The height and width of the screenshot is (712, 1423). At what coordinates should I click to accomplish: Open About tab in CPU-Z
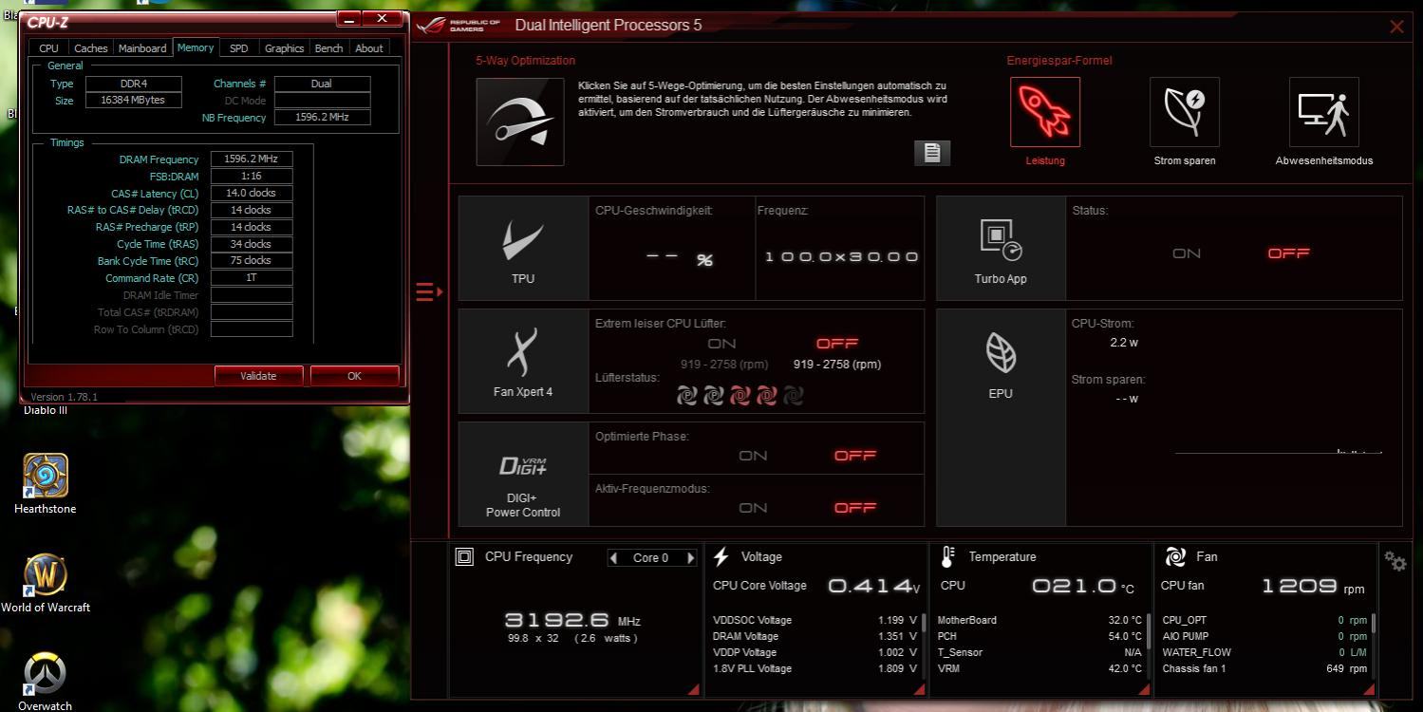point(369,48)
